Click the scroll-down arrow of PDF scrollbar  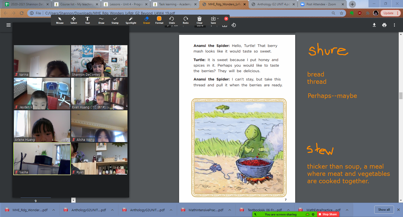point(401,200)
